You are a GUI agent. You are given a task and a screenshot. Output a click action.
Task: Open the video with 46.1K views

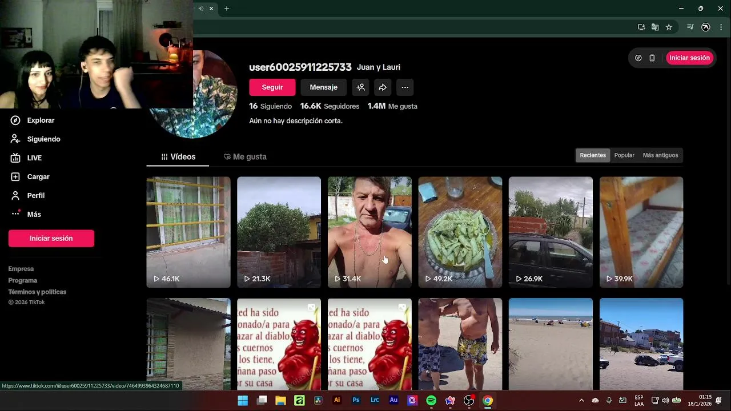pyautogui.click(x=188, y=232)
